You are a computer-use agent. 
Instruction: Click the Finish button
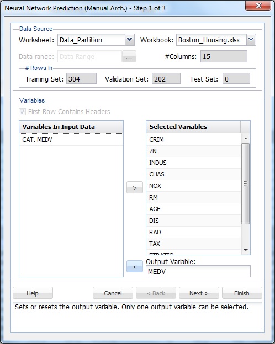click(242, 293)
